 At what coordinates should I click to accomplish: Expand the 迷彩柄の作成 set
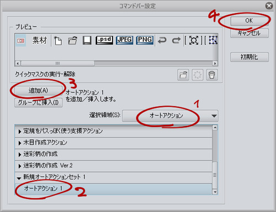19,155
